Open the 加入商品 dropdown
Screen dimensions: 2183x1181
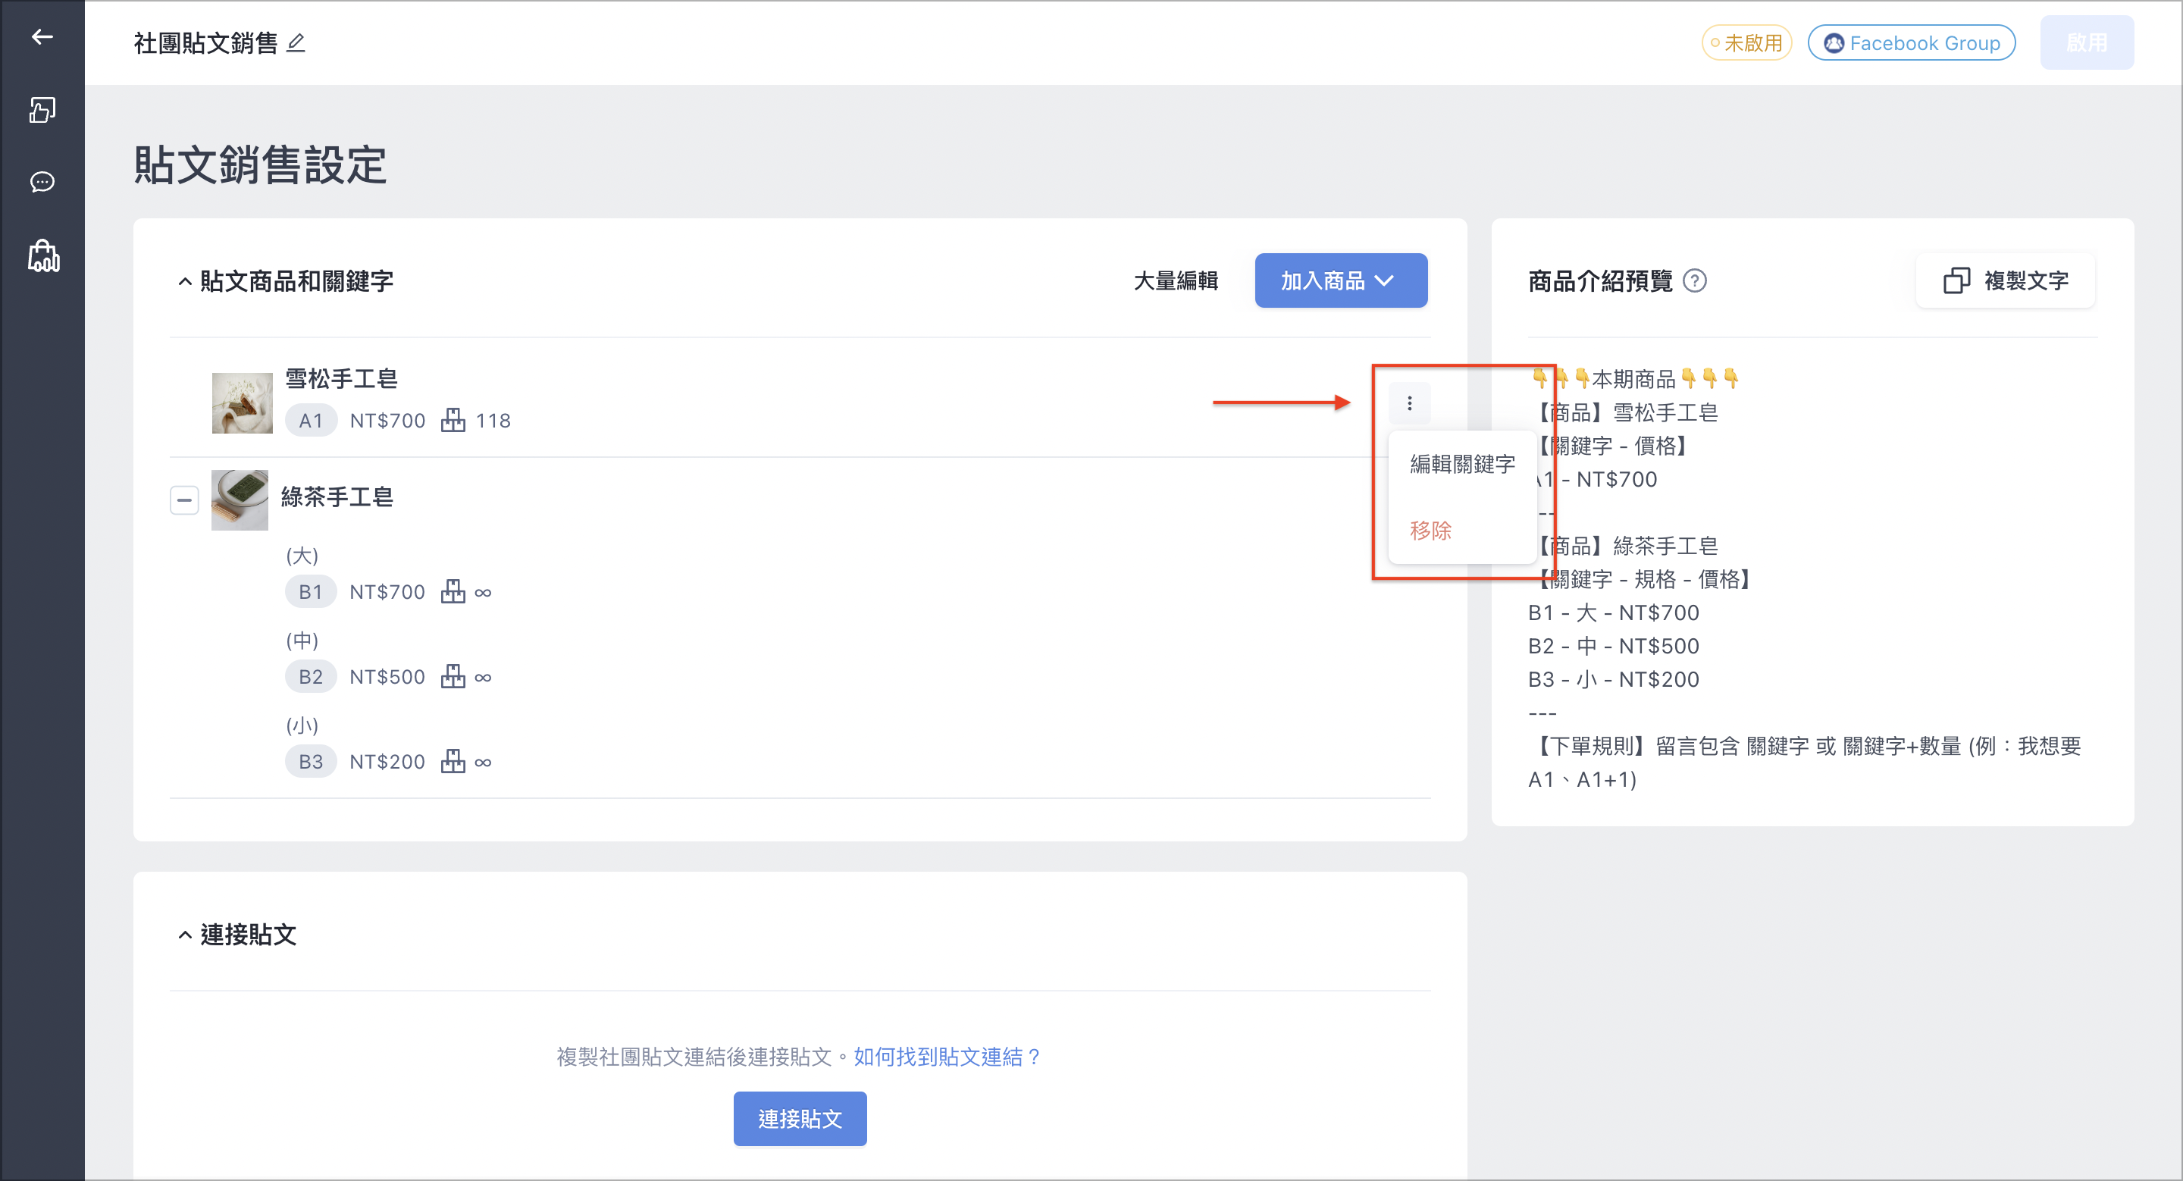1341,280
